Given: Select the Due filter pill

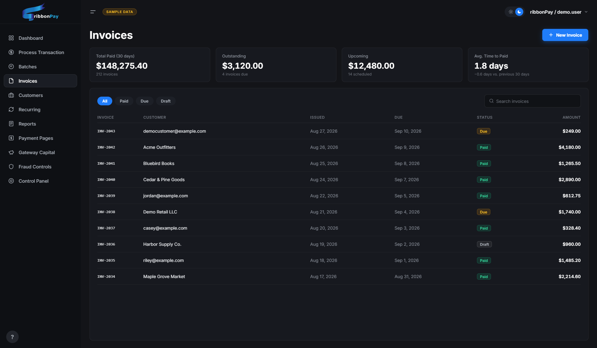Looking at the screenshot, I should tap(145, 101).
